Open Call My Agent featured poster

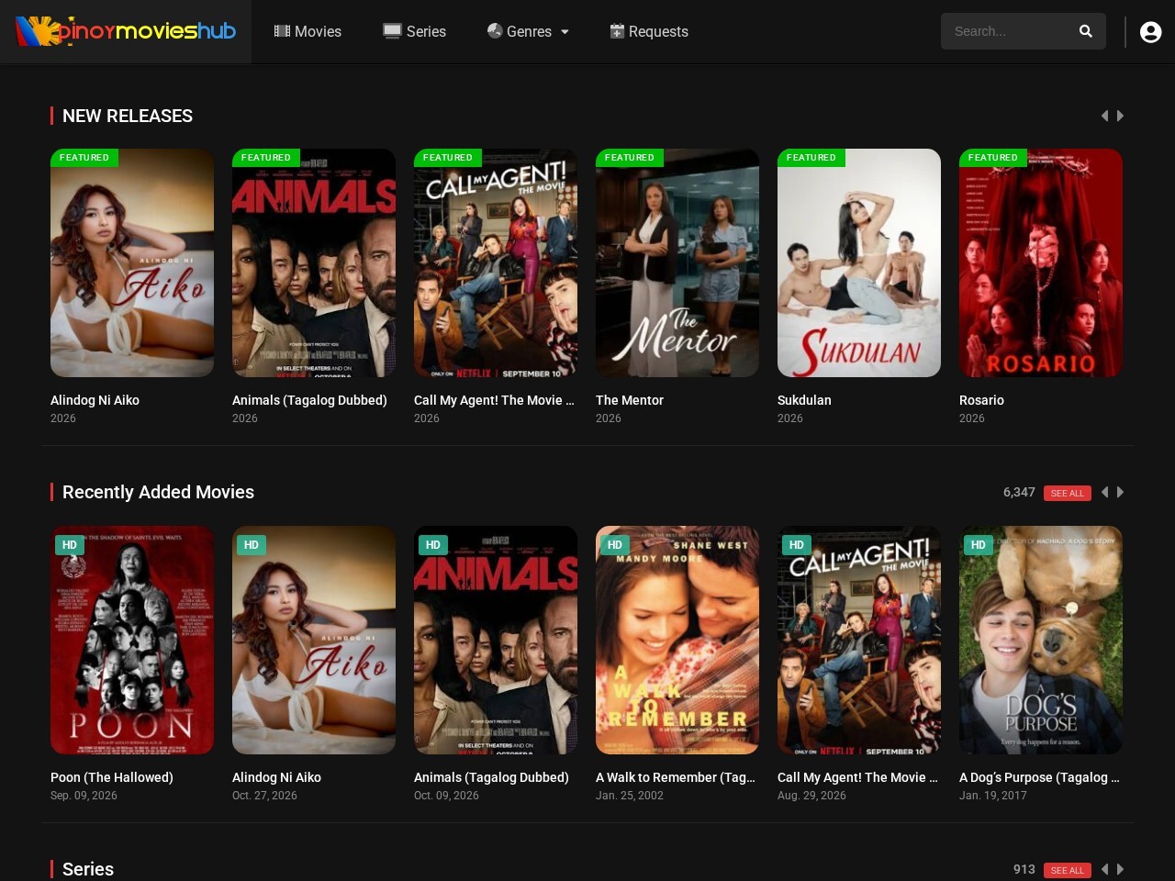click(x=496, y=262)
